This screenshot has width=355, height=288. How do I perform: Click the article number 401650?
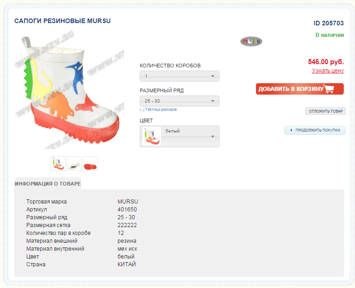click(127, 210)
